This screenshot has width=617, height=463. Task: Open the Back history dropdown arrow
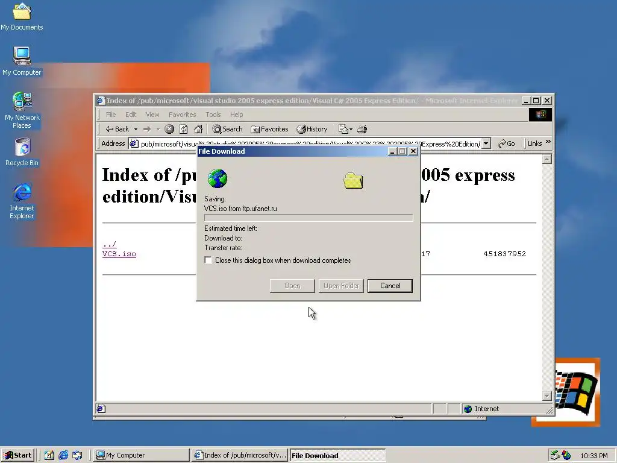[136, 129]
